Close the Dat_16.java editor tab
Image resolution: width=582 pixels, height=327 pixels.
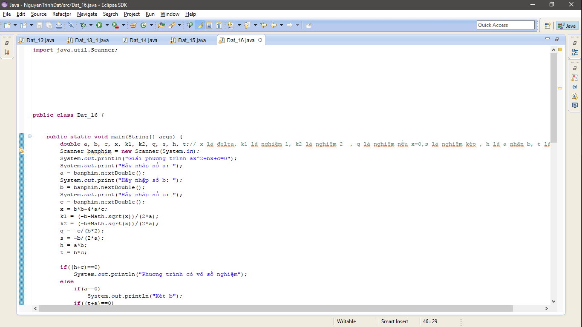point(260,40)
